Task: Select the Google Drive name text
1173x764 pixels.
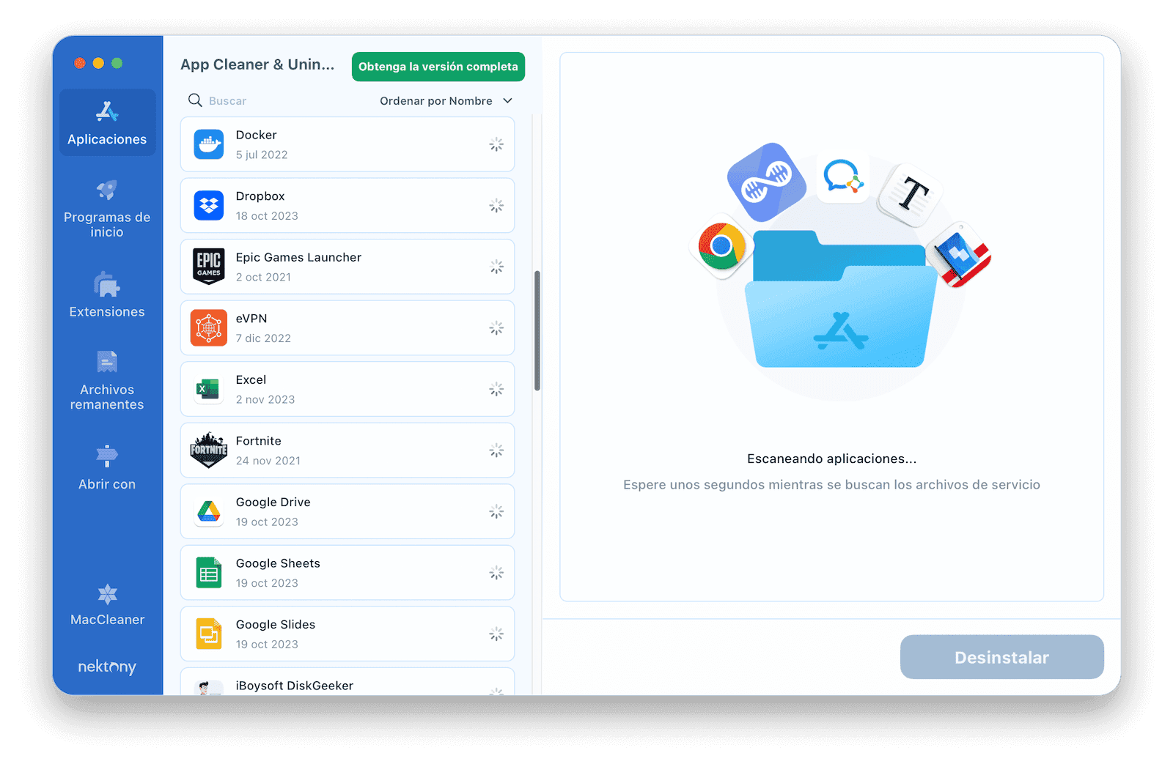Action: pyautogui.click(x=273, y=502)
